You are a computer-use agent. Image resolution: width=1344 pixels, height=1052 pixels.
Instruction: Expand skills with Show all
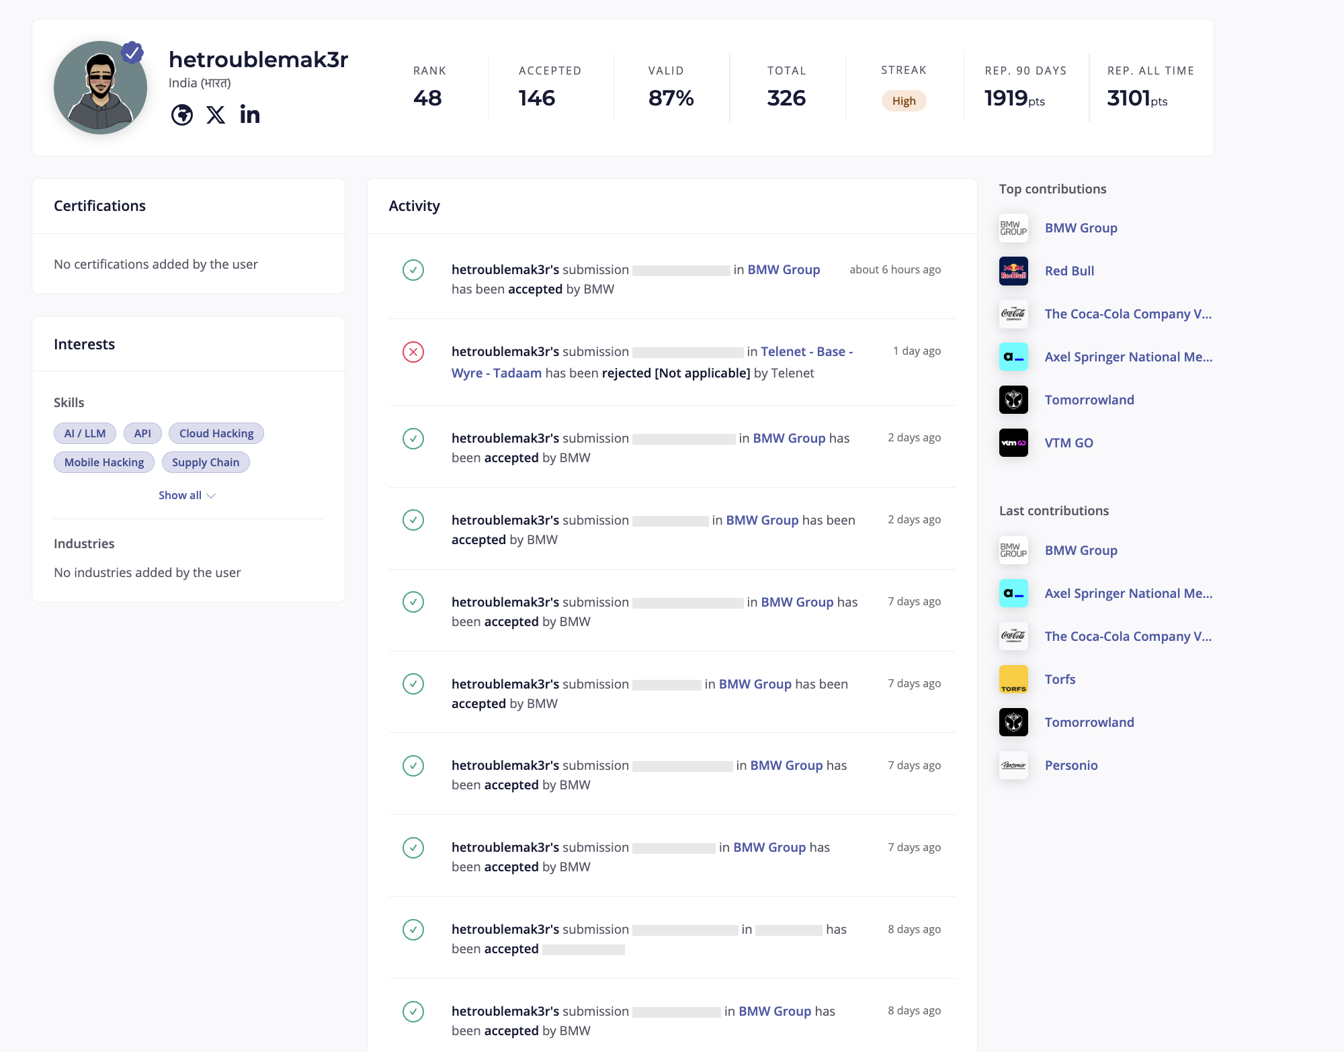(x=187, y=495)
